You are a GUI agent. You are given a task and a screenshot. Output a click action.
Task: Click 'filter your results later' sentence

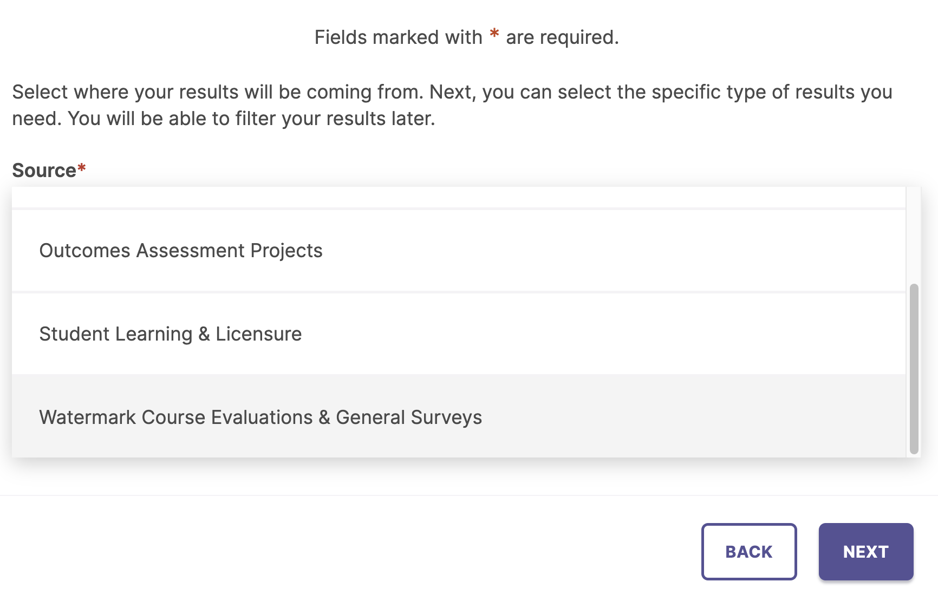(x=335, y=119)
